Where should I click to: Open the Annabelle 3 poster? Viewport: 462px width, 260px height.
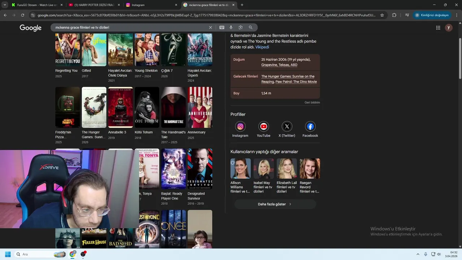(121, 107)
